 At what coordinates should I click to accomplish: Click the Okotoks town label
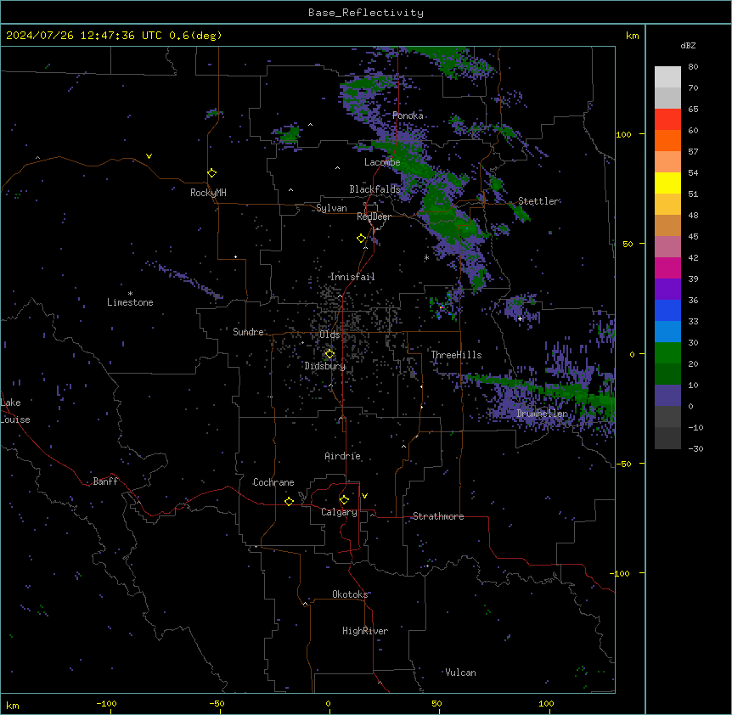point(350,594)
